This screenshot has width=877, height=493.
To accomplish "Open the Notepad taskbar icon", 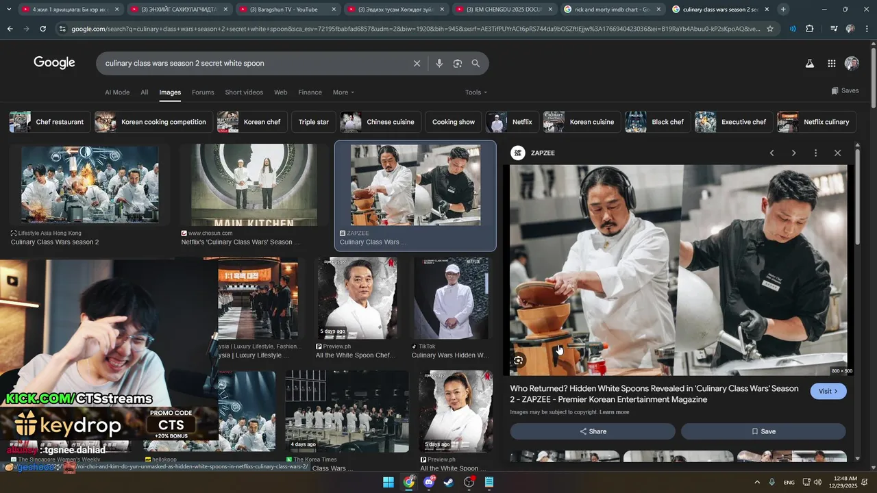I will tap(489, 482).
